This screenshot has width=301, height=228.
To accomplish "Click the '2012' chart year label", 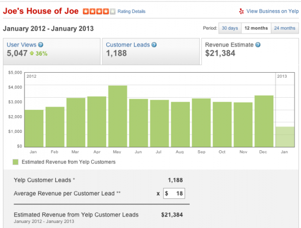I will tap(32, 76).
